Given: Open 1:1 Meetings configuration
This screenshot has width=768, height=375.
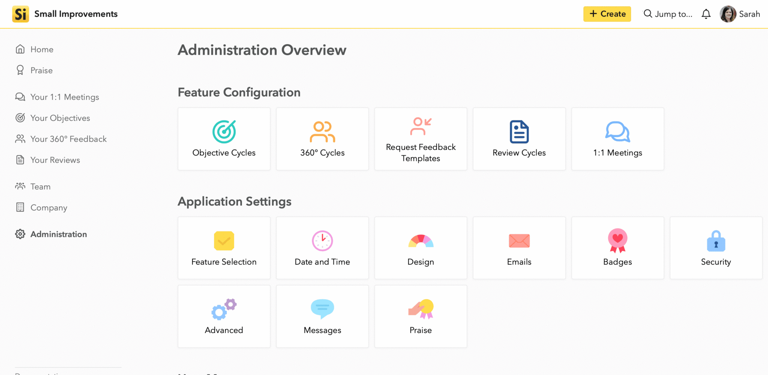Looking at the screenshot, I should (617, 139).
